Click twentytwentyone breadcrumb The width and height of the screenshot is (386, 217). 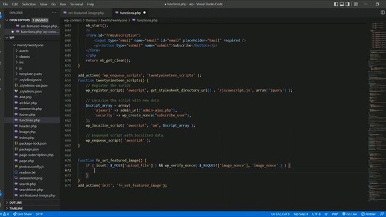pos(114,20)
